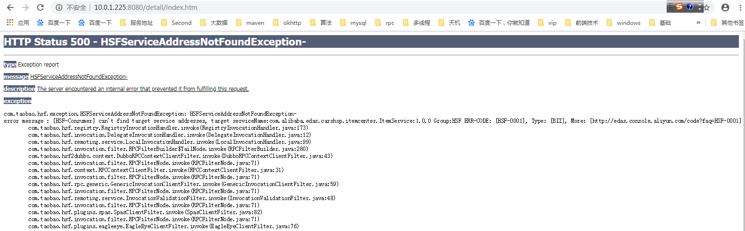Image resolution: width=745 pixels, height=231 pixels.
Task: Open the second 百度一下 bookmark
Action: 95,22
